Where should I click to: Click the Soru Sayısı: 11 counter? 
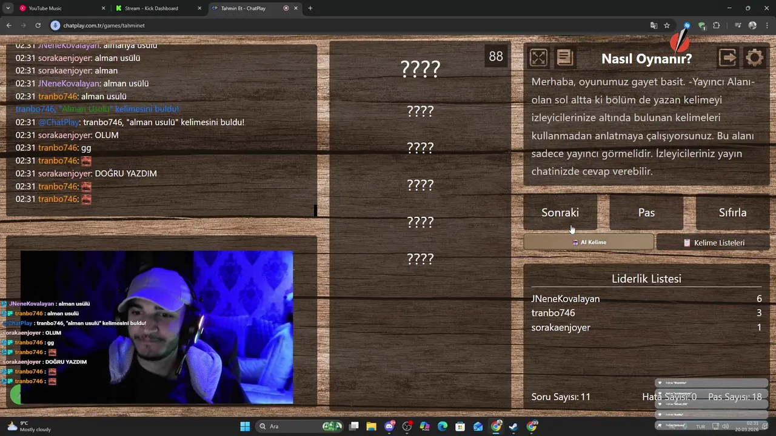click(561, 397)
